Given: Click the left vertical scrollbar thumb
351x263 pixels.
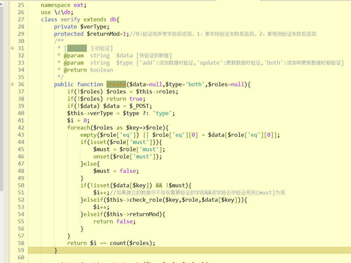Looking at the screenshot, I should [x=2, y=98].
